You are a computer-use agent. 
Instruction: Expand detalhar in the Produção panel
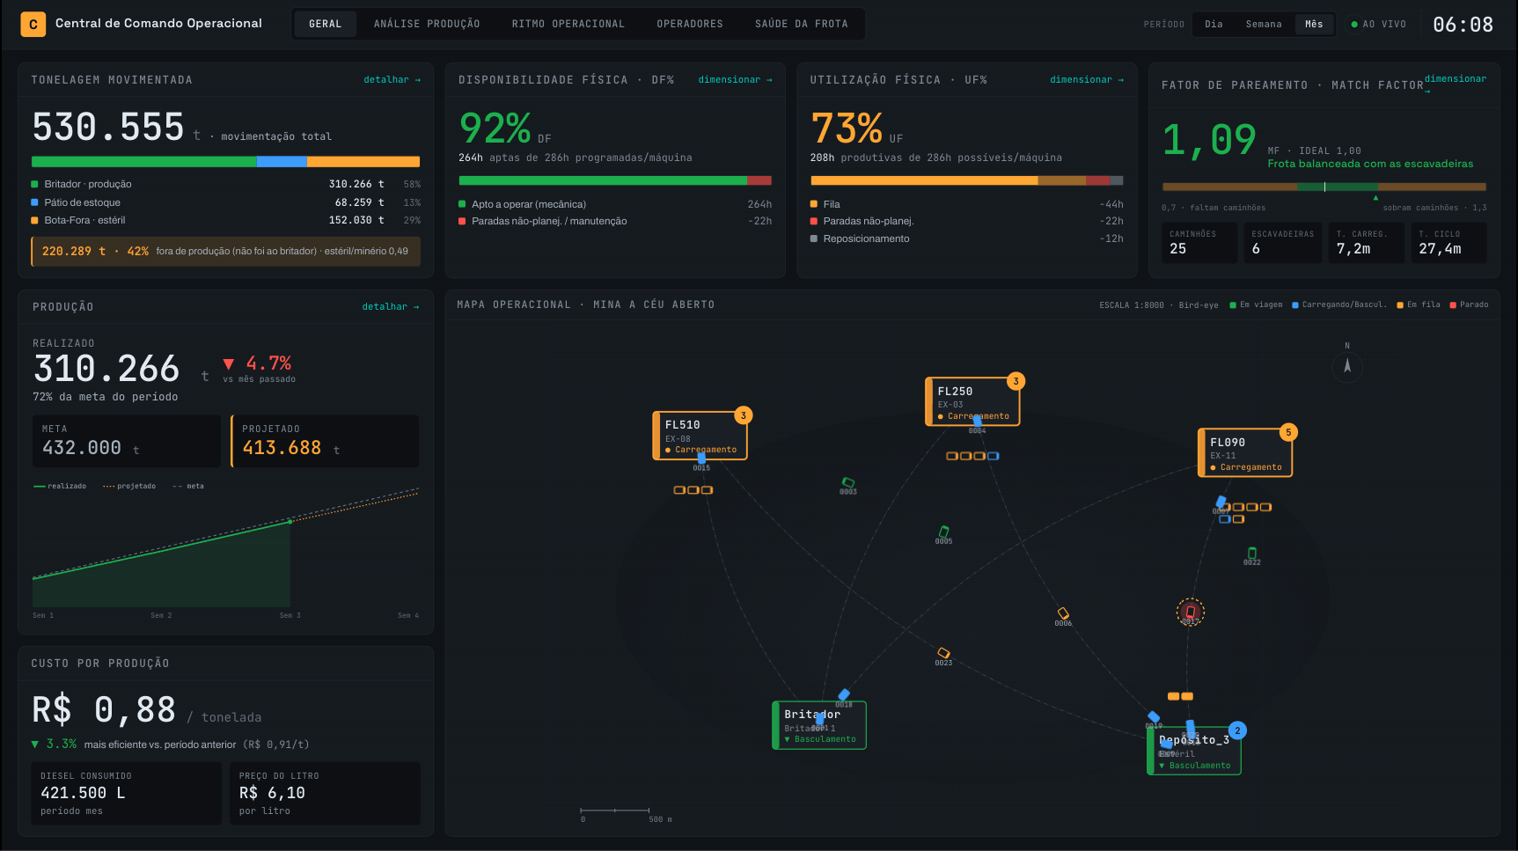(x=391, y=307)
